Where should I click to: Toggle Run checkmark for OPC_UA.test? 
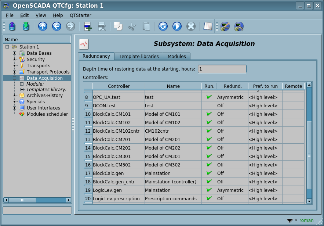[209, 97]
